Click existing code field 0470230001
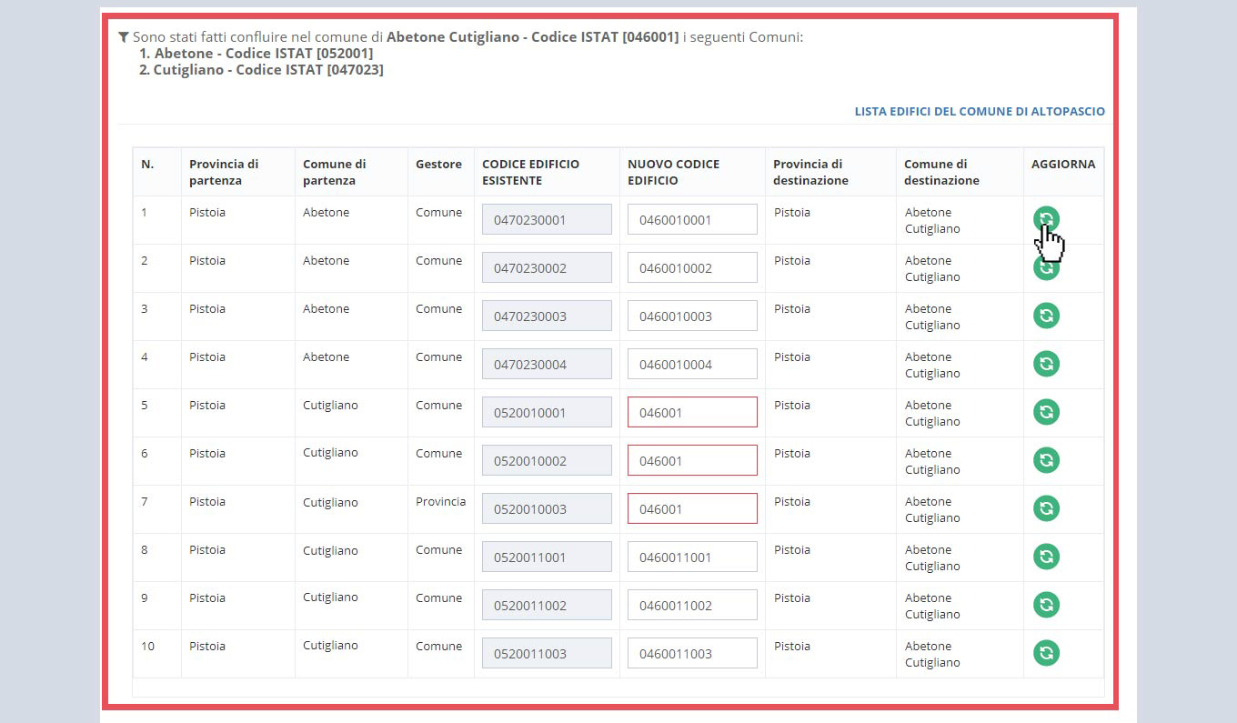Screen dimensions: 1237x723 (547, 219)
